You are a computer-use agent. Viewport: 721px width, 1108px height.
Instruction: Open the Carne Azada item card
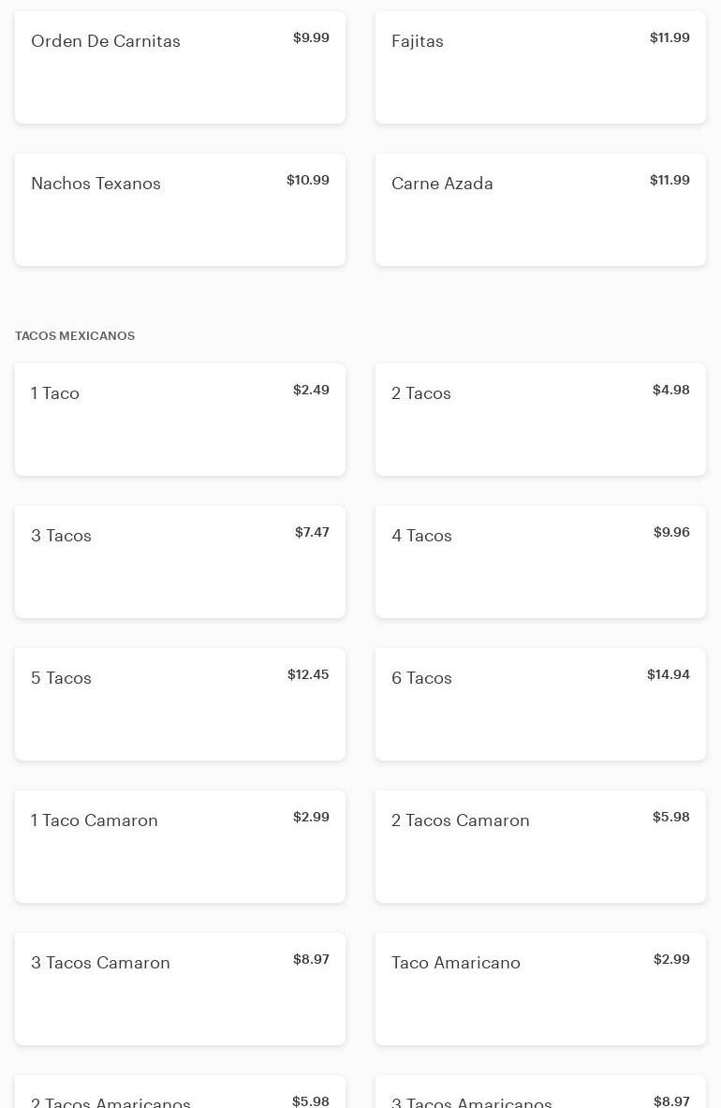click(x=540, y=210)
